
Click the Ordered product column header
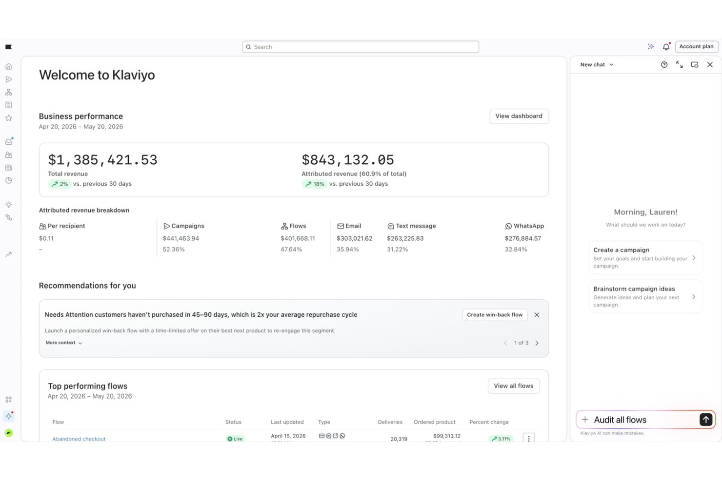435,422
